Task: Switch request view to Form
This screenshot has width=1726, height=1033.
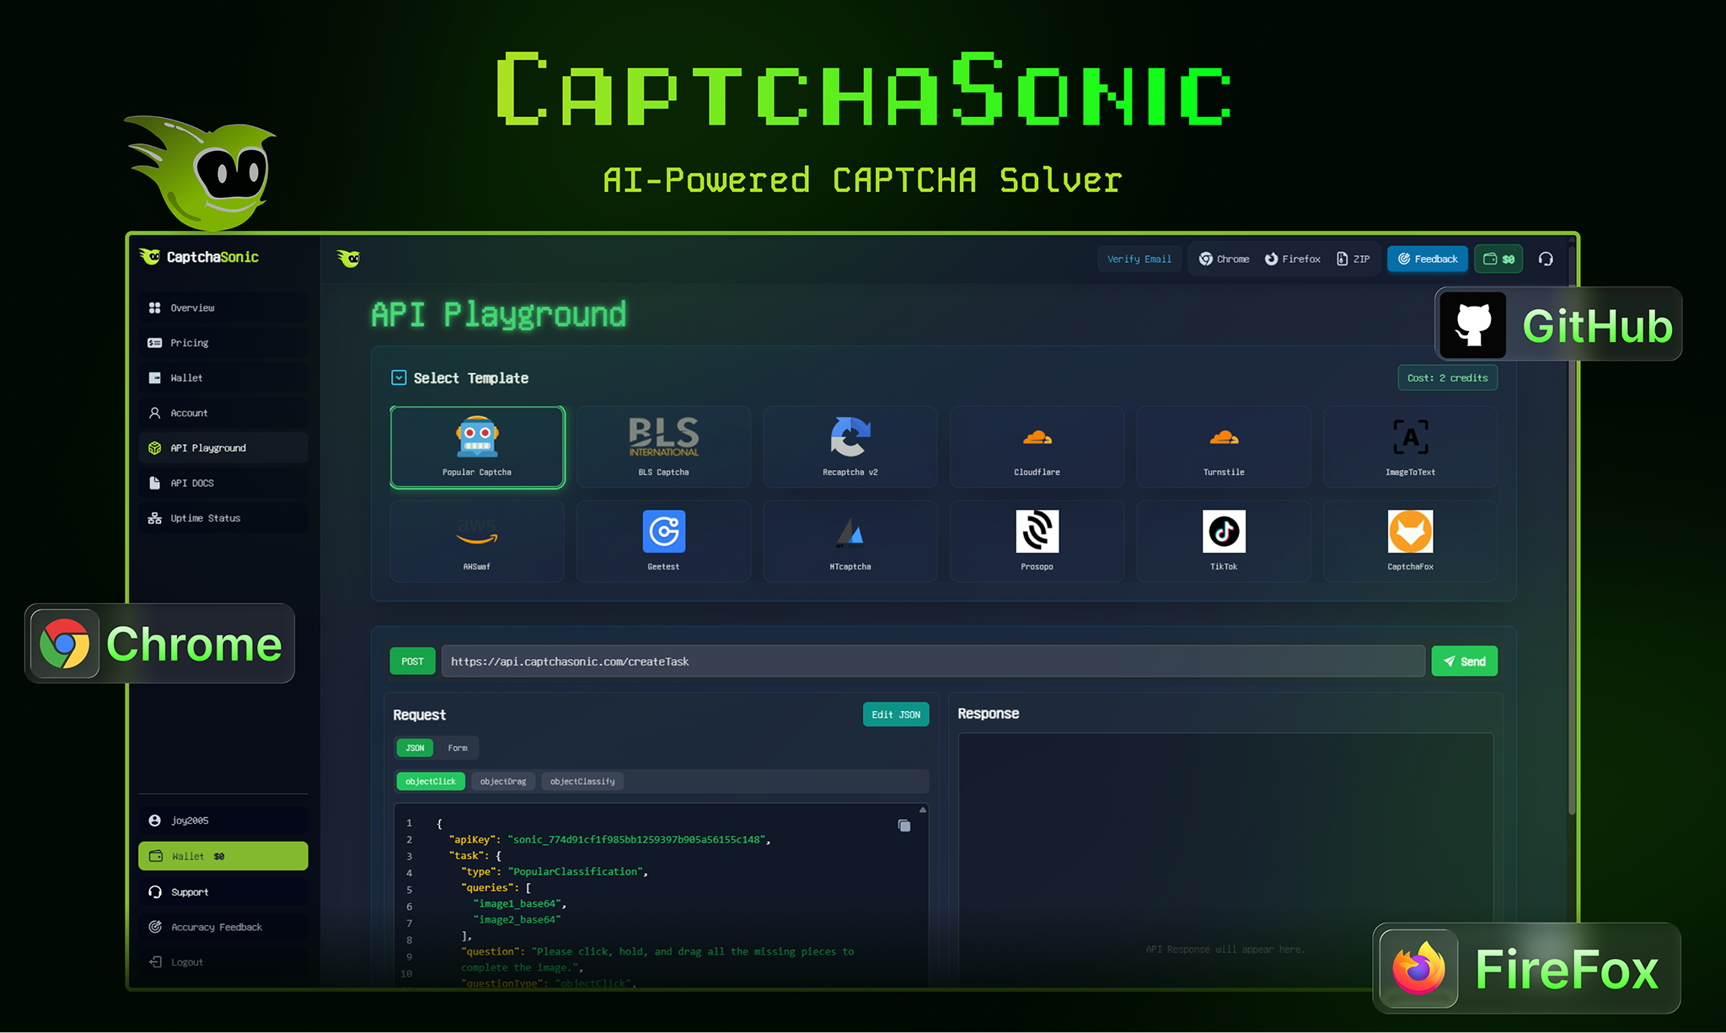Action: tap(458, 748)
